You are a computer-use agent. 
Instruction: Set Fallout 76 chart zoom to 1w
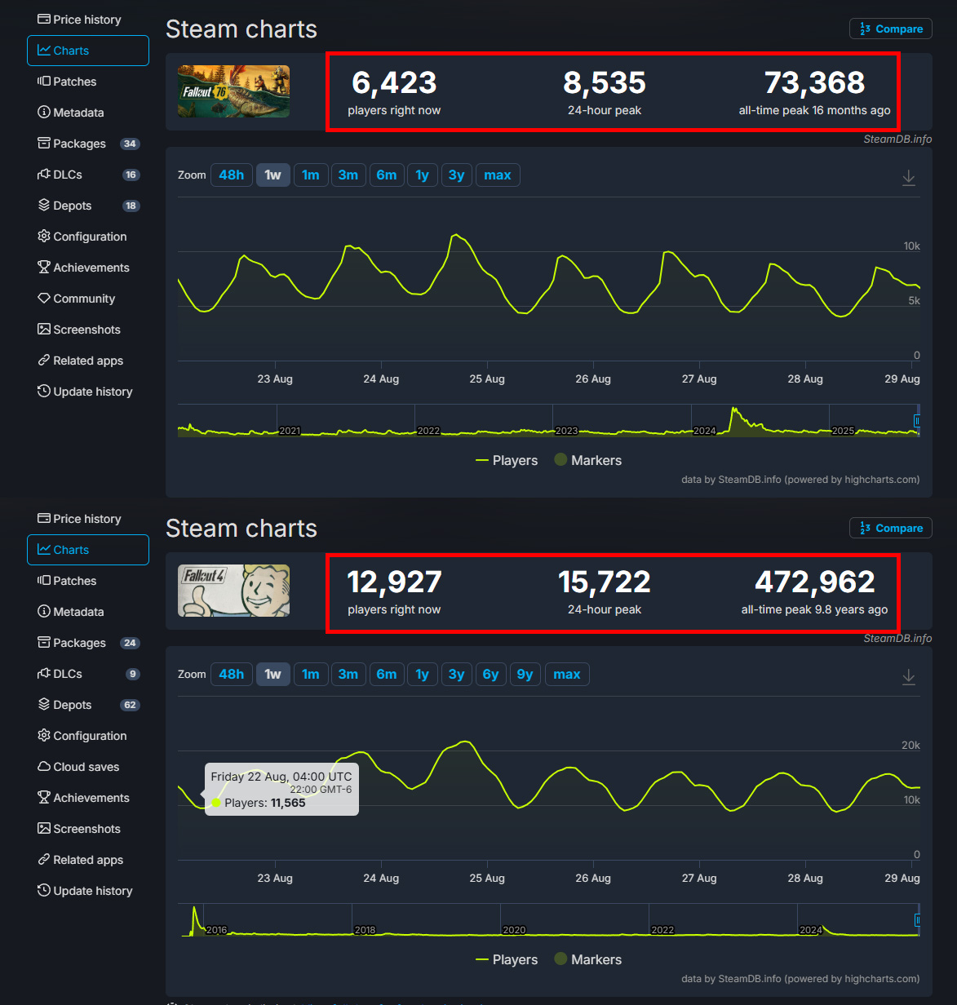pos(272,175)
